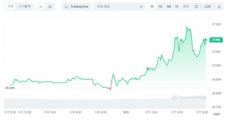Open the calendar date range picker
225x120 pixels.
(196, 7)
